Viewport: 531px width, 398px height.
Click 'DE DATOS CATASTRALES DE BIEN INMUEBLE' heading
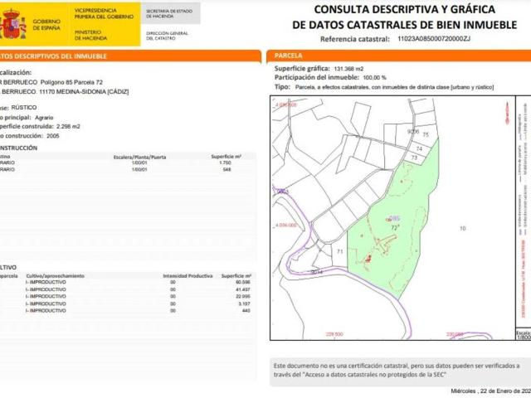coord(404,25)
